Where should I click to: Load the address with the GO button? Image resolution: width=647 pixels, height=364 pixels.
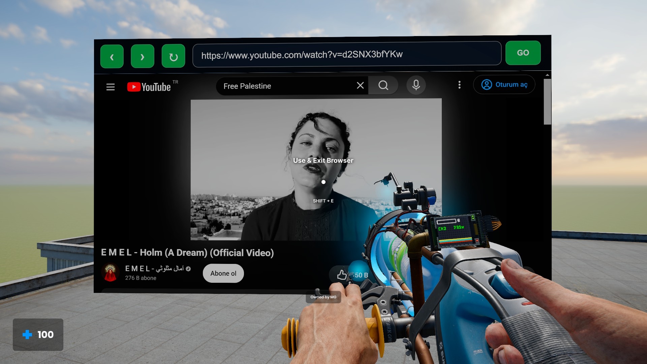tap(523, 53)
